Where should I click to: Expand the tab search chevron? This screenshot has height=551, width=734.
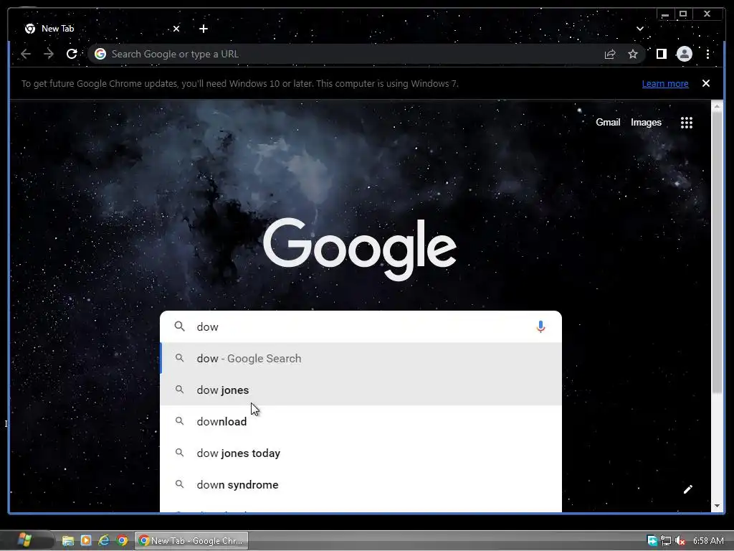tap(640, 29)
